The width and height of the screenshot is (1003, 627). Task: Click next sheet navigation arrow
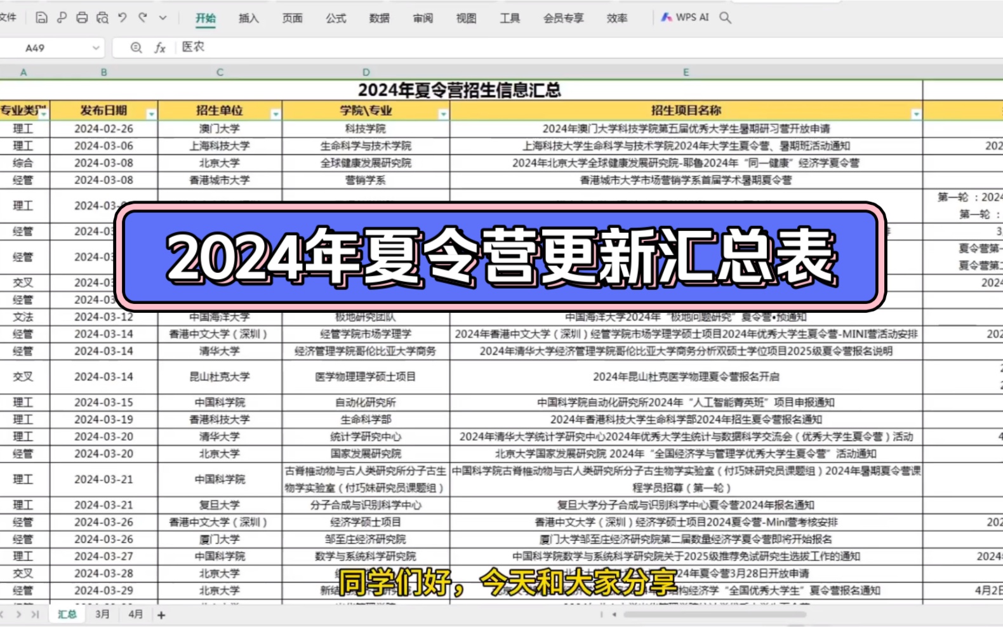[18, 614]
